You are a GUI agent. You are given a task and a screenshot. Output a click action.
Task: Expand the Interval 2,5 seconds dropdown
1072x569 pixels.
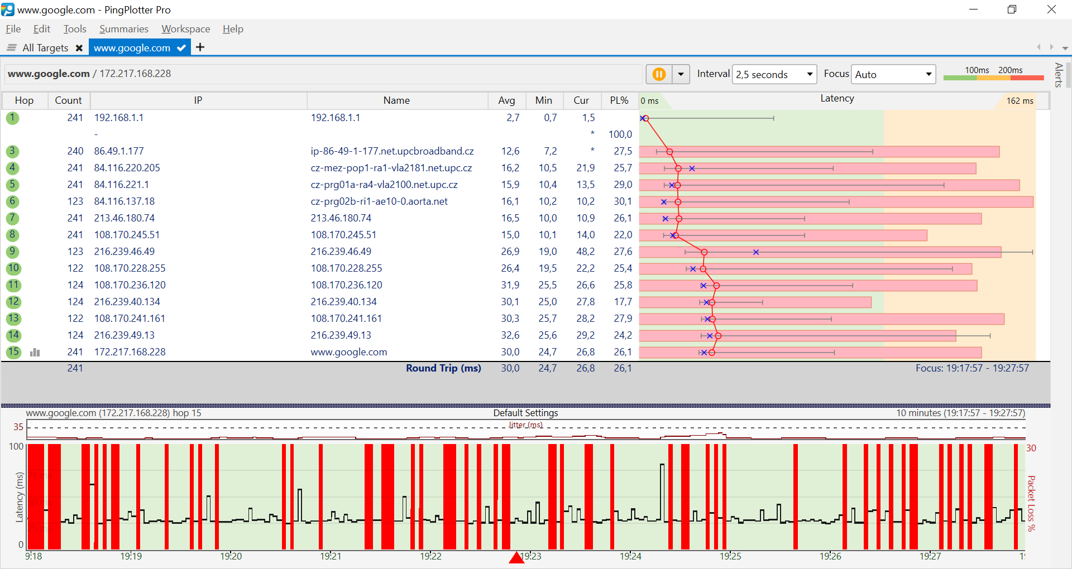[x=775, y=74]
